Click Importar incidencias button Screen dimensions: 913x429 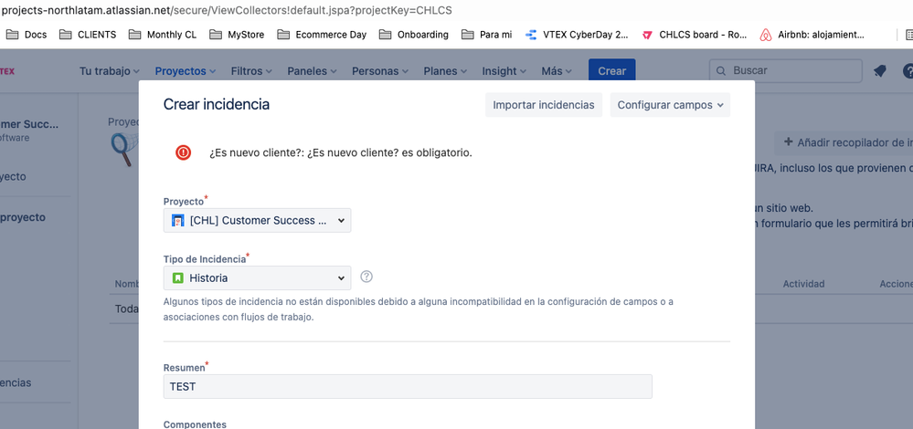point(544,105)
